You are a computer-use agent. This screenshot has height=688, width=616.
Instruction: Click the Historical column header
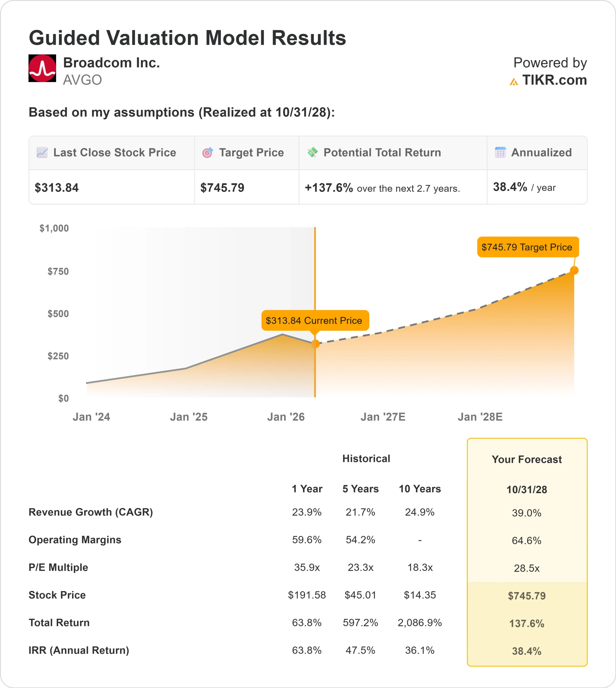click(x=366, y=458)
